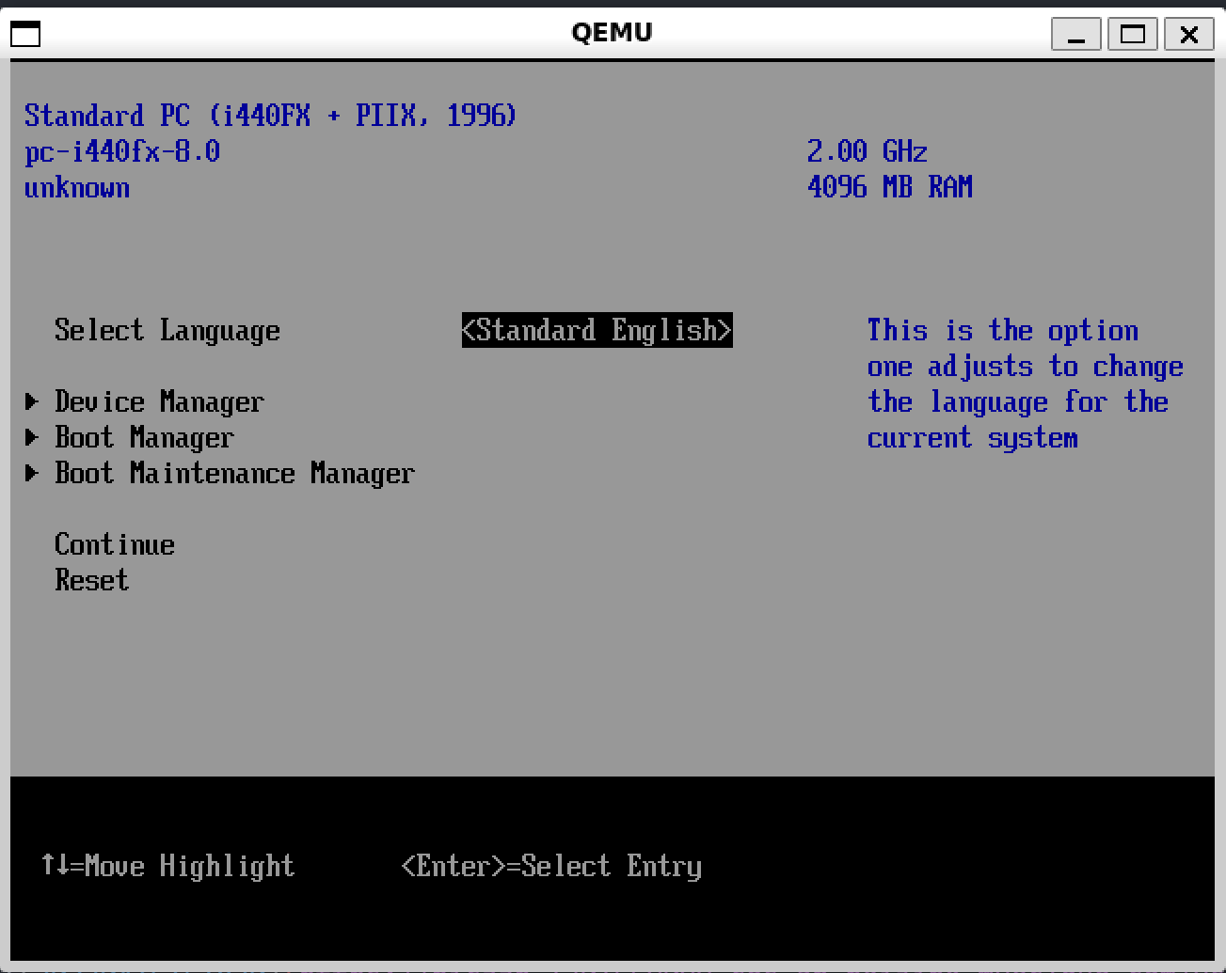Open the Standard English language selector
The height and width of the screenshot is (973, 1226).
point(597,330)
